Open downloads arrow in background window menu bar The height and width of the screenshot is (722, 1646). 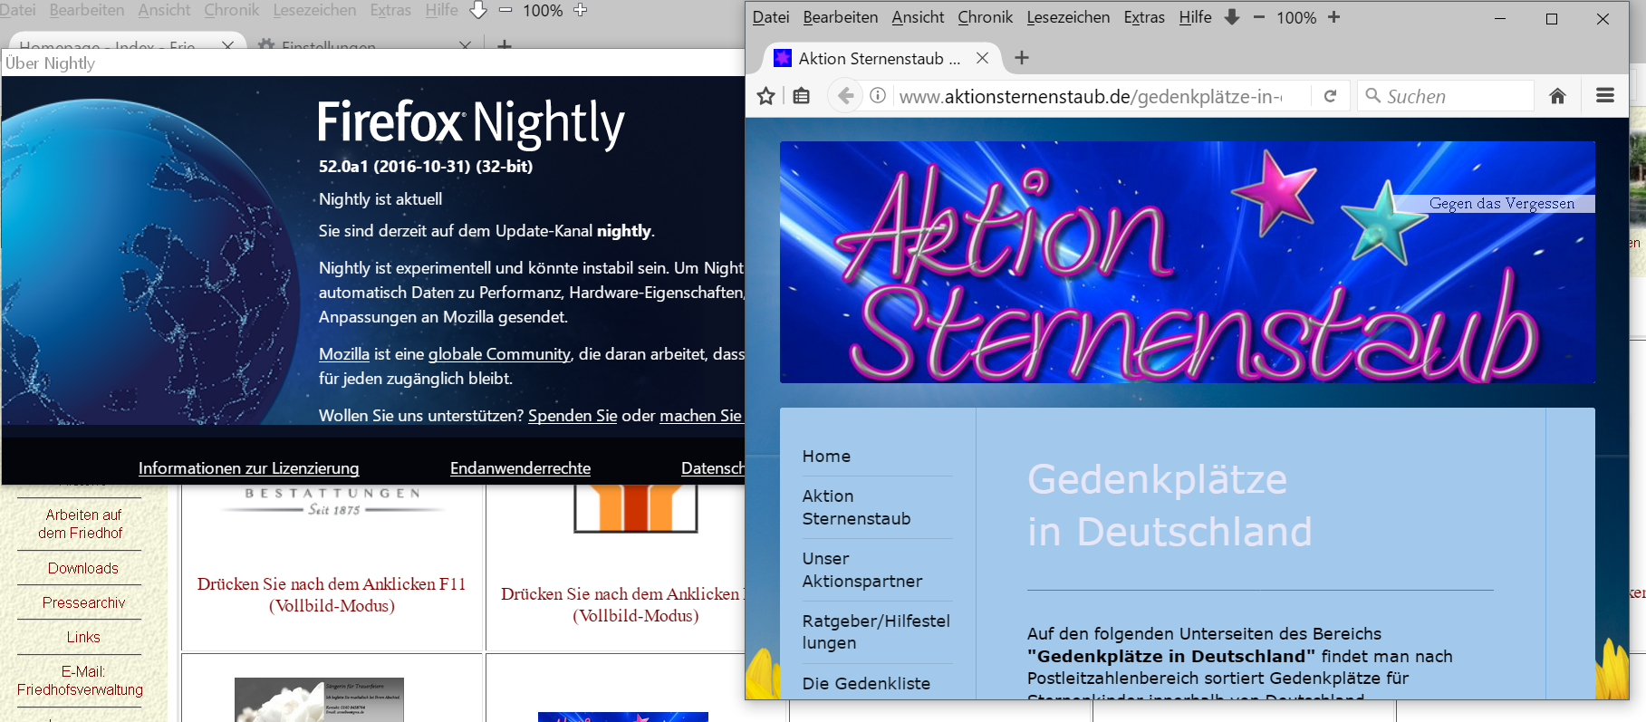(478, 10)
